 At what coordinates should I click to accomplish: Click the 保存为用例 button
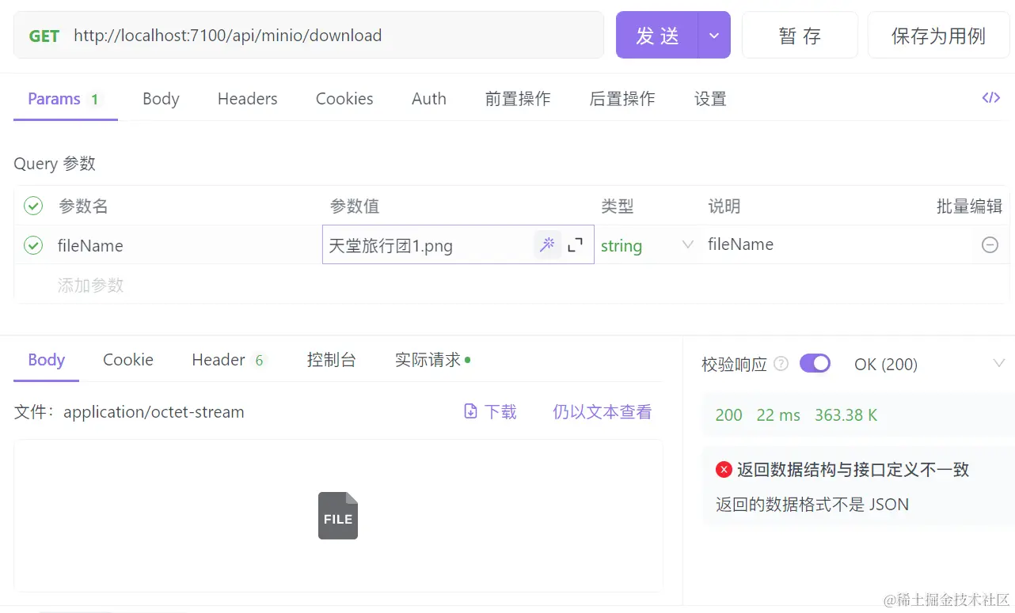click(938, 36)
